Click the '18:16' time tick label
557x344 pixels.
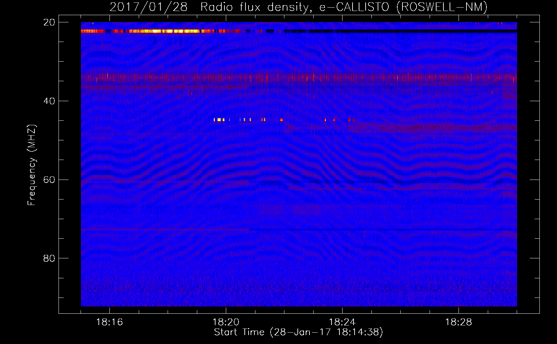pos(109,322)
